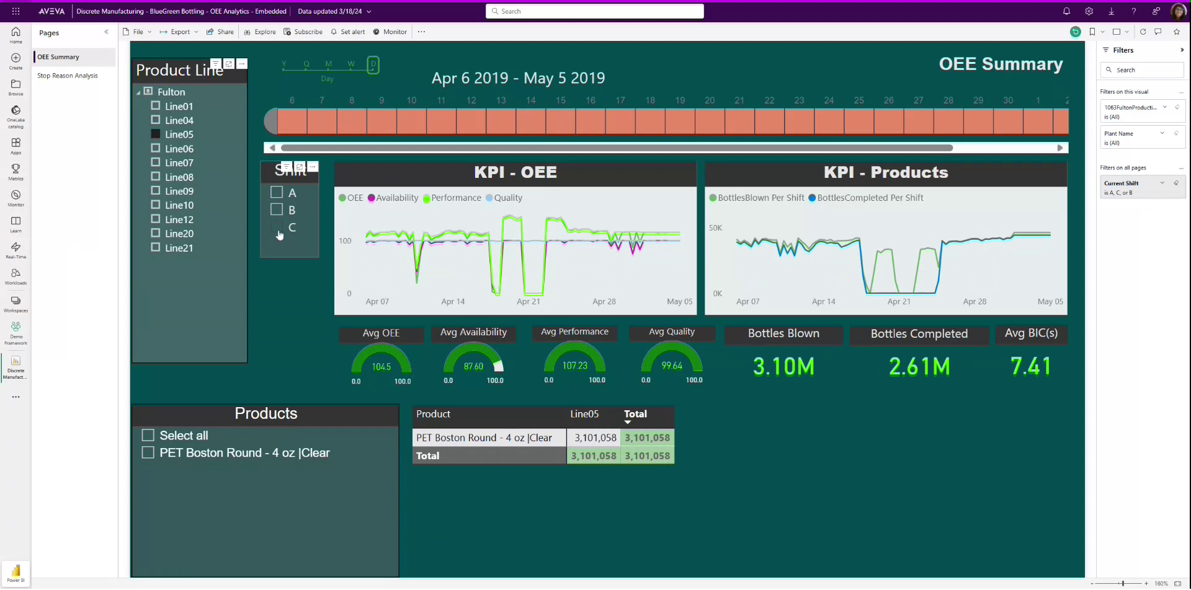Open notifications via the bell icon
1191x590 pixels.
point(1066,11)
